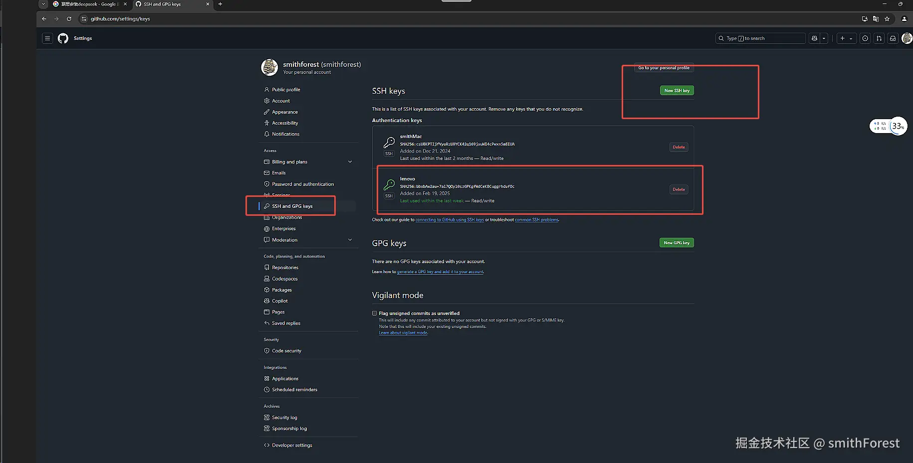Expand the Moderation section
The image size is (913, 463).
tap(350, 240)
